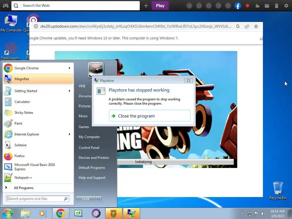Open My Computer in Start menu right pane
The image size is (292, 219).
(x=89, y=137)
